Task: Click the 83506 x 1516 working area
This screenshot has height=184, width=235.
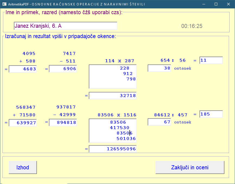Action: [112, 130]
